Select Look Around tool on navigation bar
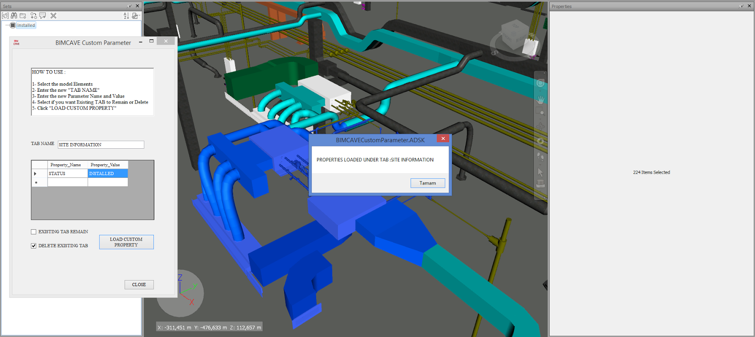The height and width of the screenshot is (337, 755). (541, 141)
